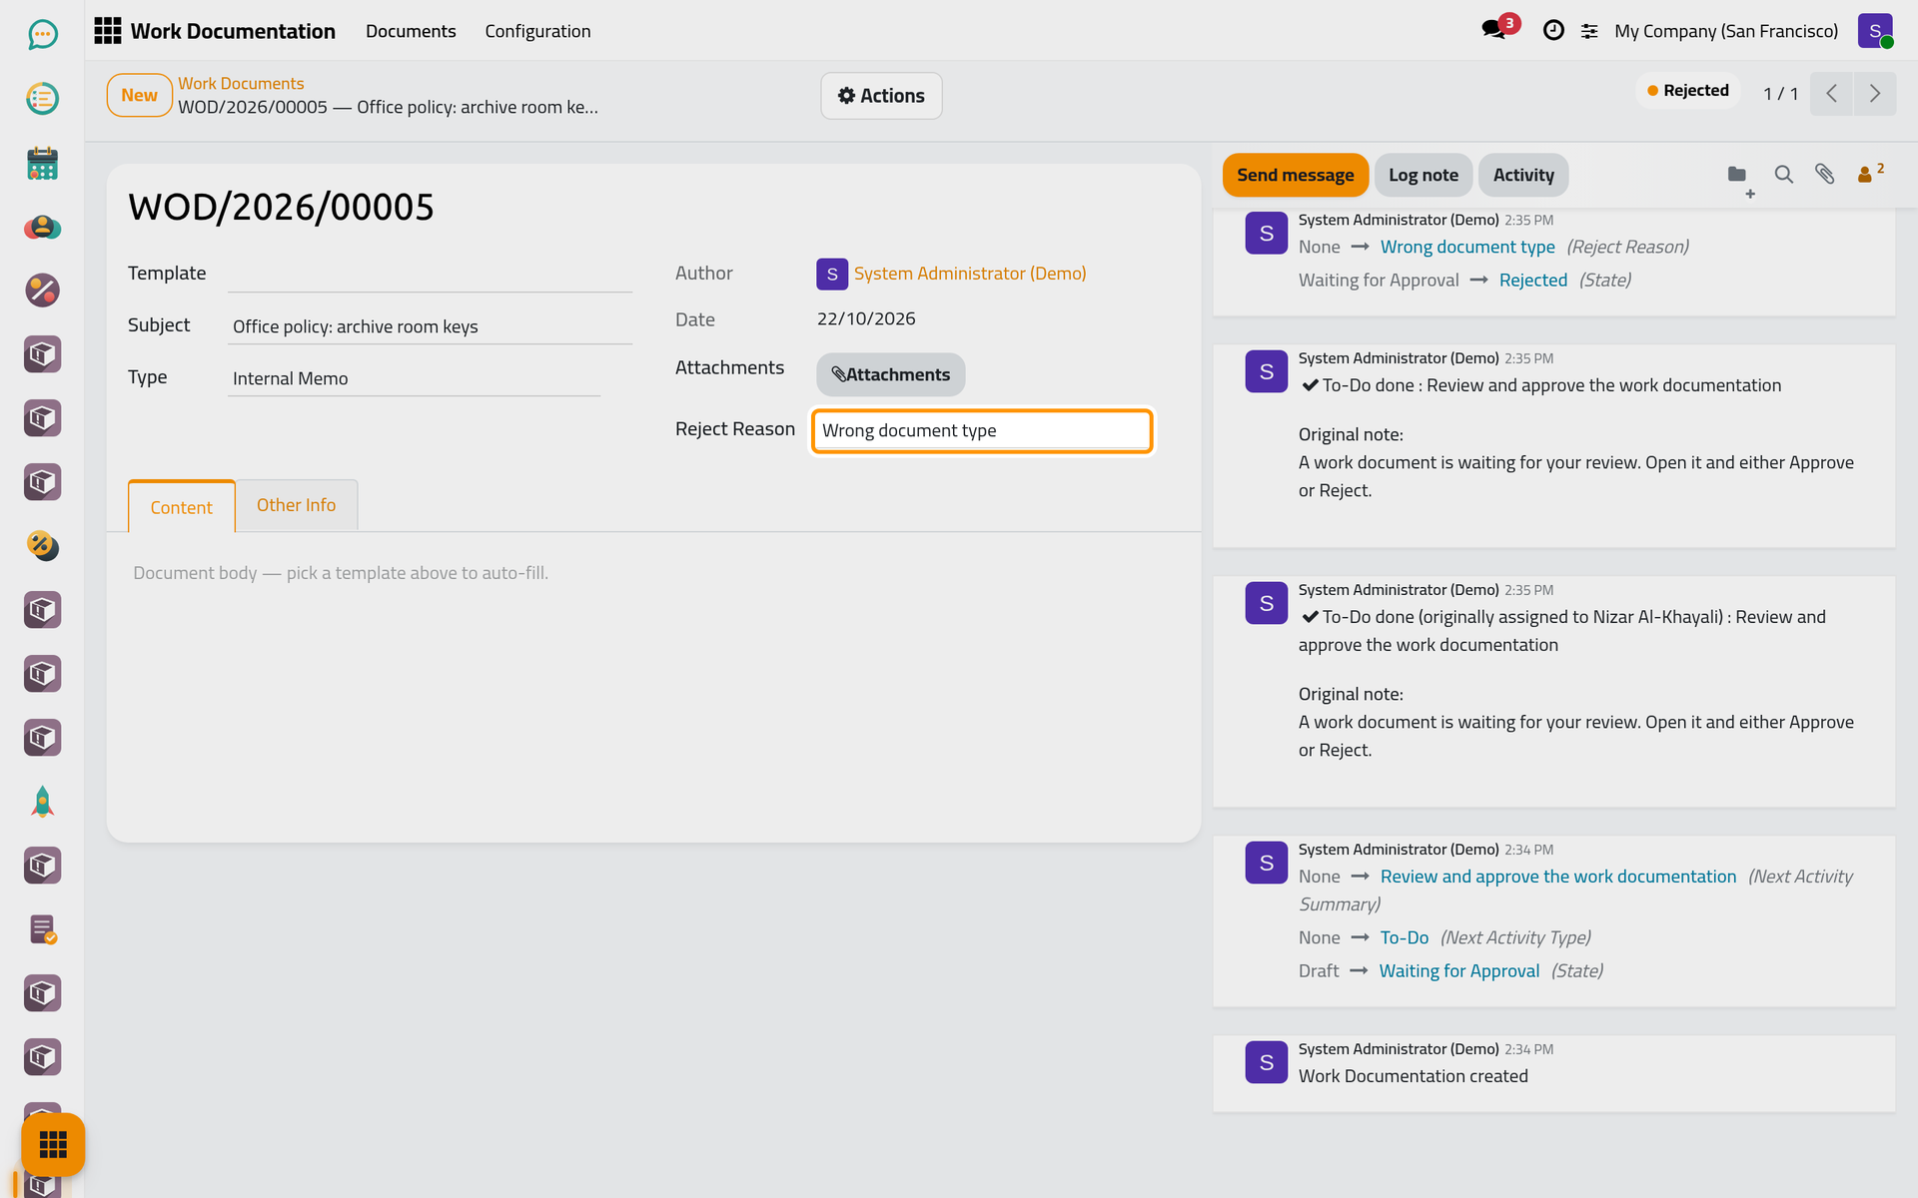Open the user avatar menu in top bar
Image resolution: width=1918 pixels, height=1198 pixels.
coord(1875,31)
